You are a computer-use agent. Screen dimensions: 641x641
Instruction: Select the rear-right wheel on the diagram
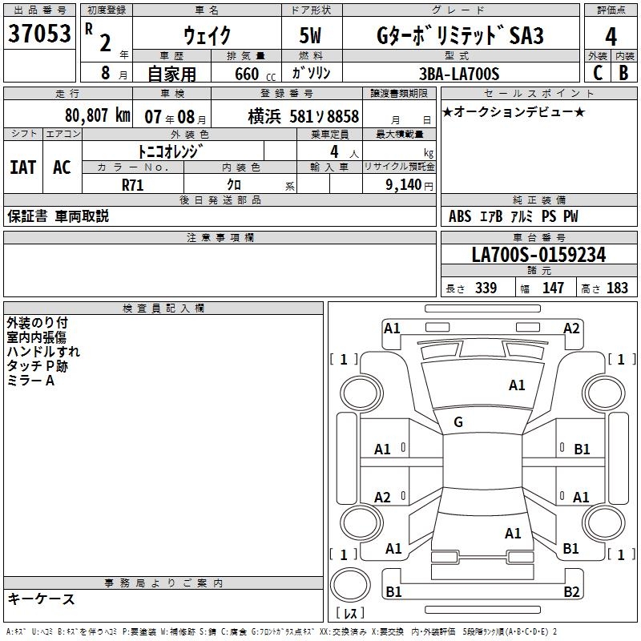pyautogui.click(x=603, y=522)
